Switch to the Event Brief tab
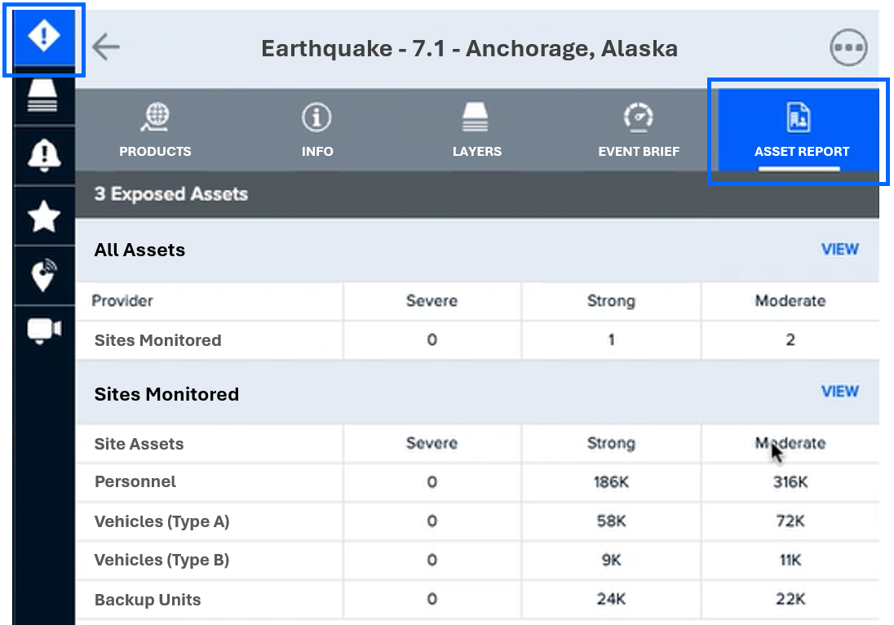The height and width of the screenshot is (625, 894). pos(639,131)
